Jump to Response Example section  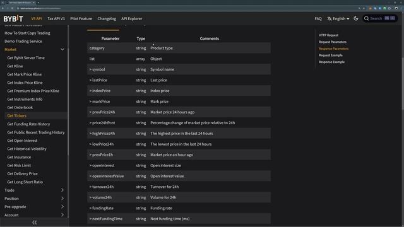point(331,62)
